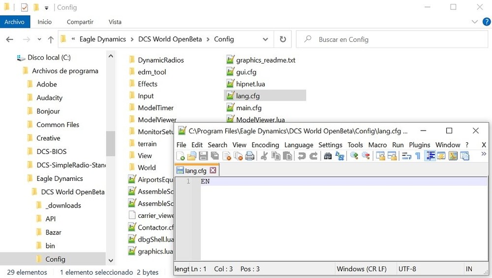492x278 pixels.
Task: Toggle synchronize vertical scrolling icon
Action: (x=380, y=156)
